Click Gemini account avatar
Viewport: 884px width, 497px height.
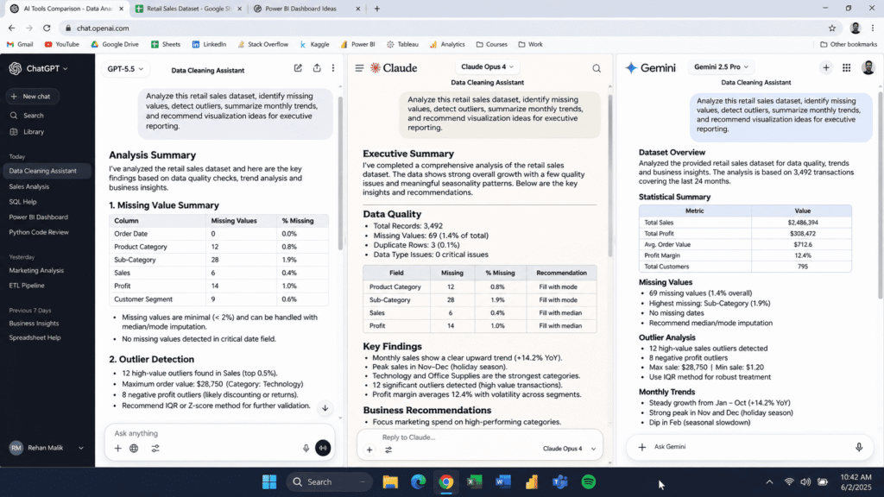(x=868, y=67)
